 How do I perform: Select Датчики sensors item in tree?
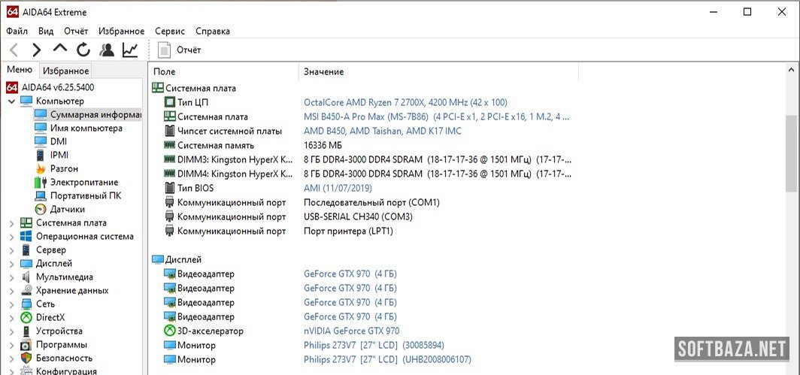(x=67, y=209)
